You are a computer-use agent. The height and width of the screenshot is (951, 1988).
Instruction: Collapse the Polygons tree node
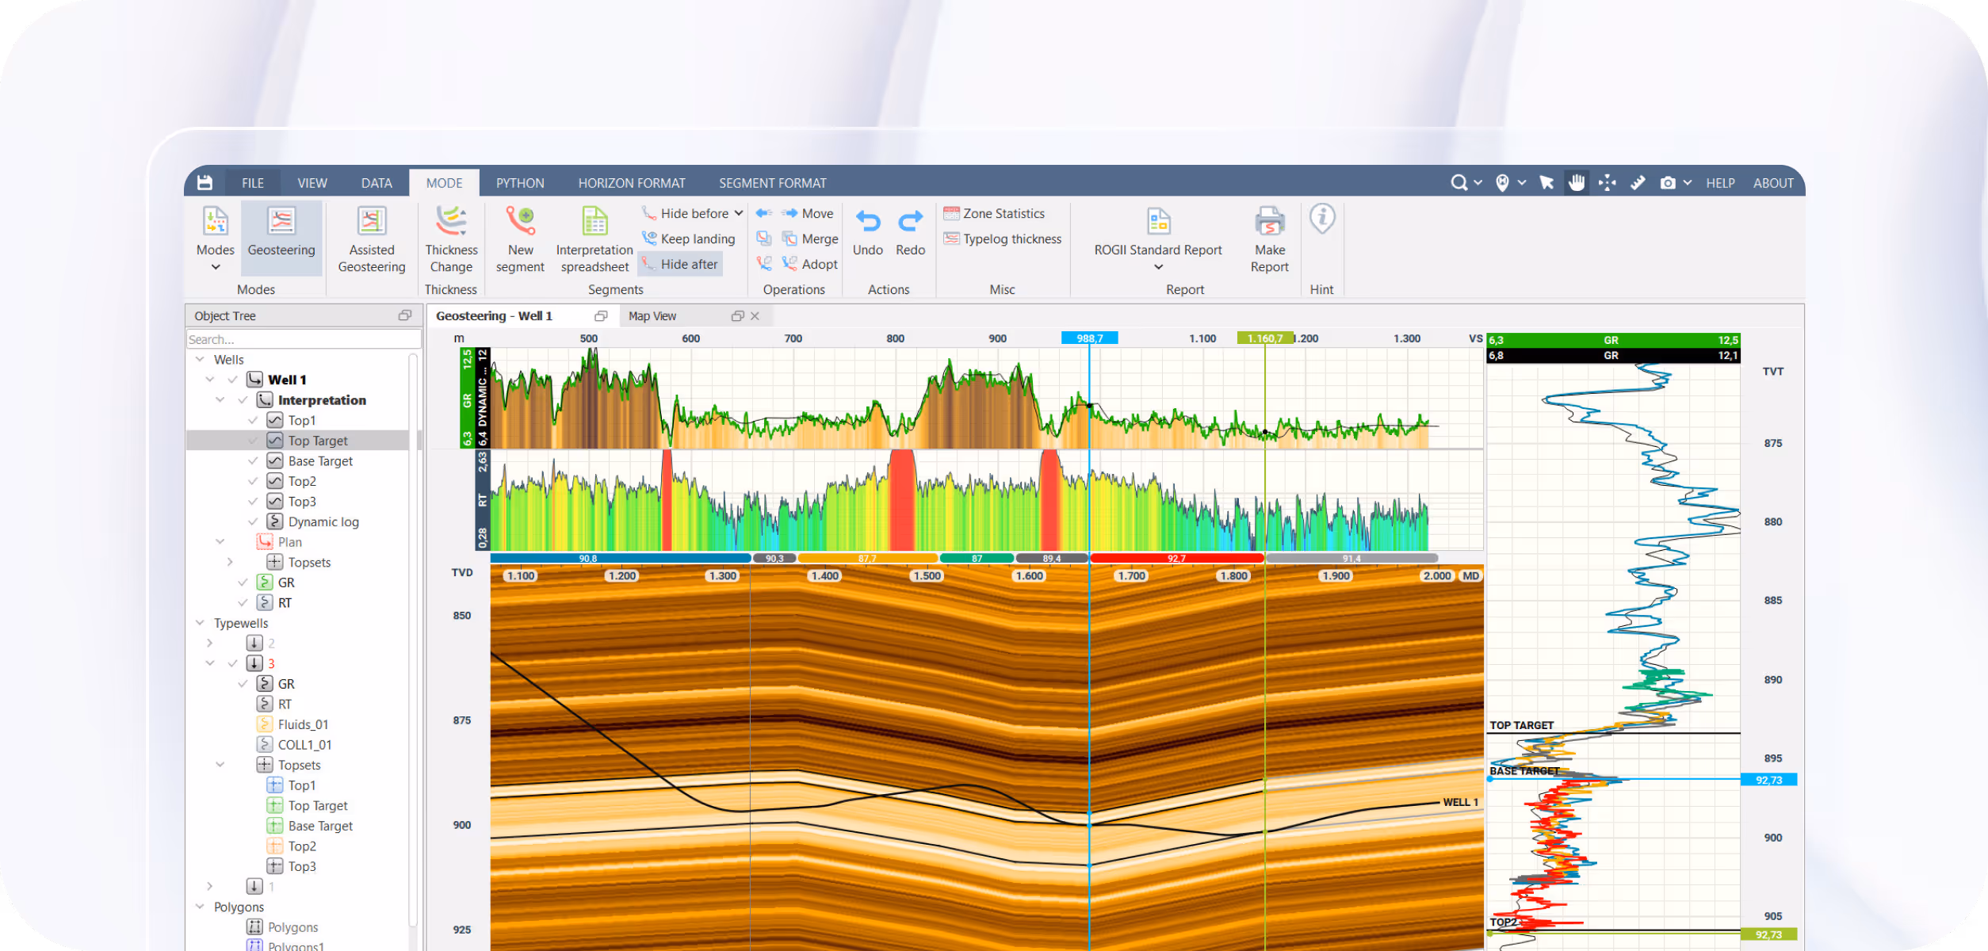[200, 907]
